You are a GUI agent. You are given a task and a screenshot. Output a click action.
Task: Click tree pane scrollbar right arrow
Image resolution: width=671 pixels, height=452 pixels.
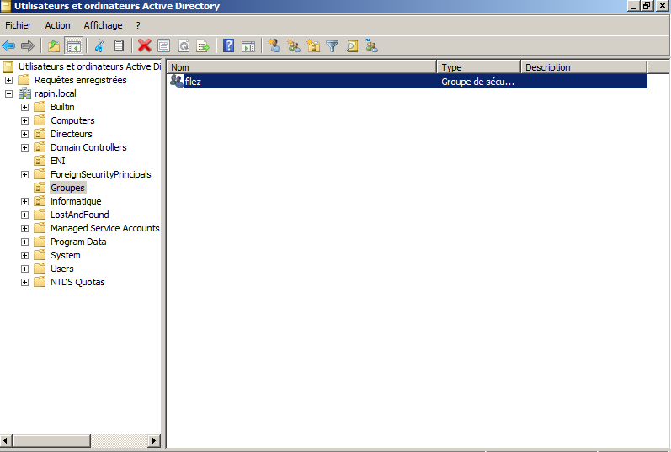pyautogui.click(x=154, y=440)
